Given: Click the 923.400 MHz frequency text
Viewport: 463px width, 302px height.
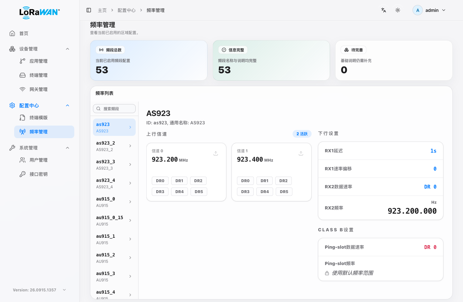Looking at the screenshot, I should 255,160.
